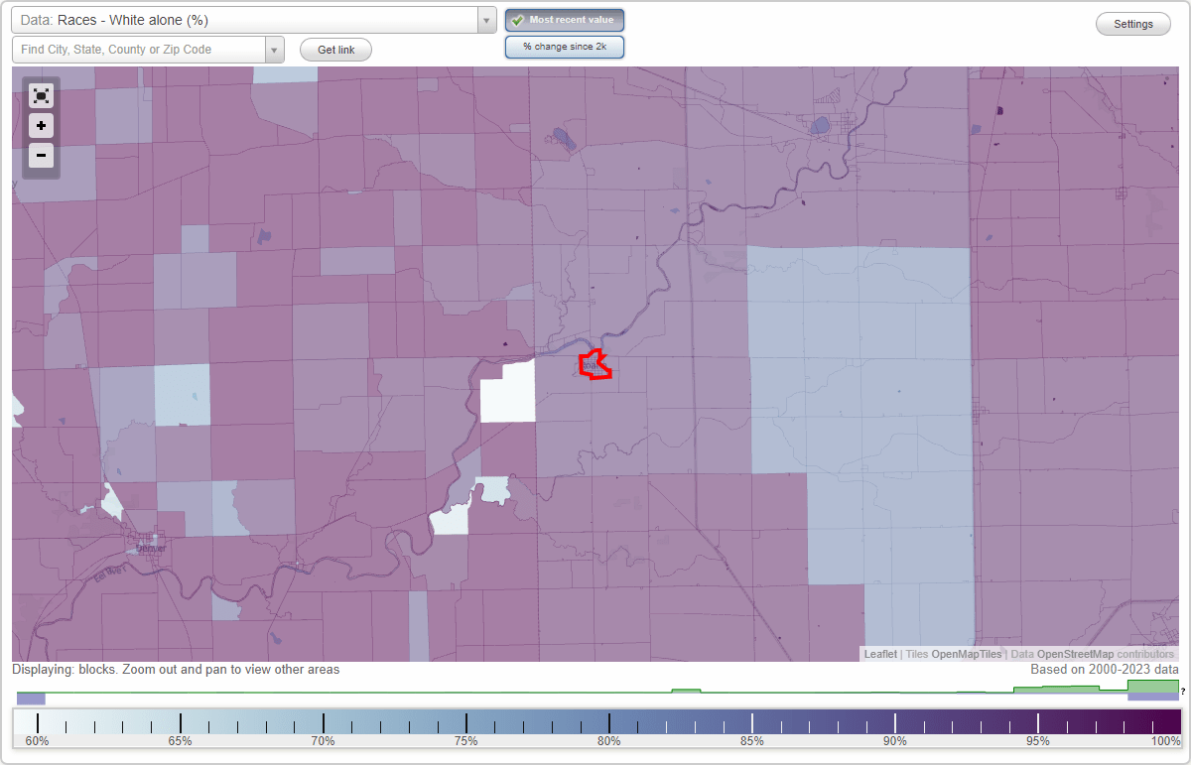Click the full extent map icon
The height and width of the screenshot is (765, 1191).
(41, 95)
